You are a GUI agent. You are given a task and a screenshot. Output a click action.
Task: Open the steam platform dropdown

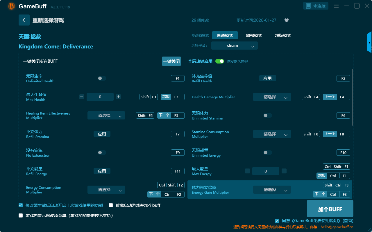(x=234, y=46)
